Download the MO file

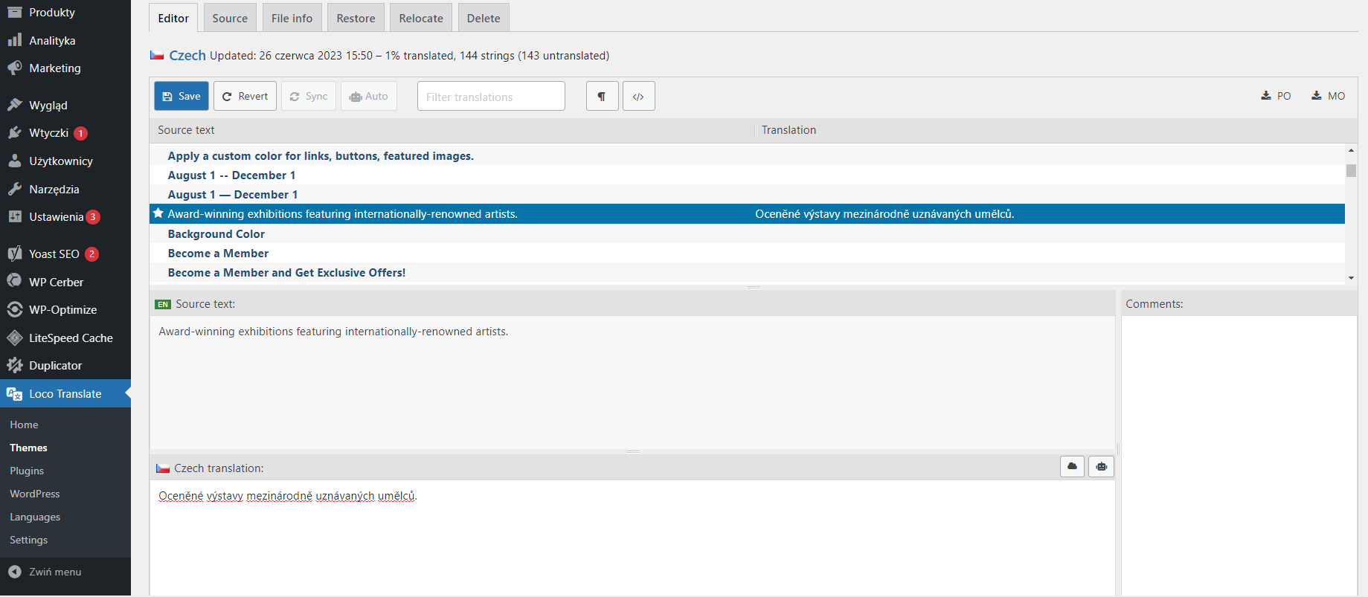pyautogui.click(x=1328, y=96)
